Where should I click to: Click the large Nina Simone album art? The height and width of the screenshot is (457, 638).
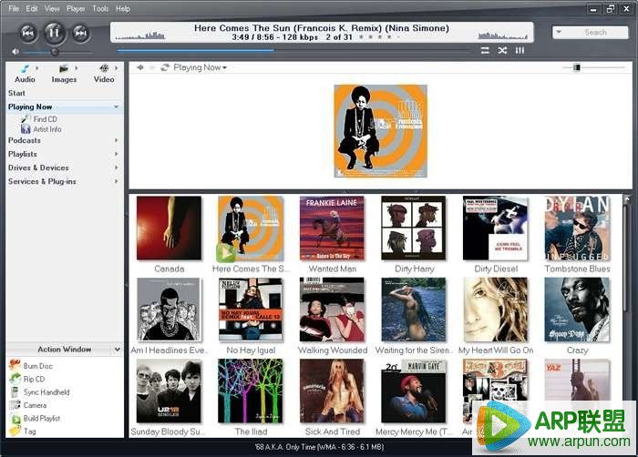point(380,131)
